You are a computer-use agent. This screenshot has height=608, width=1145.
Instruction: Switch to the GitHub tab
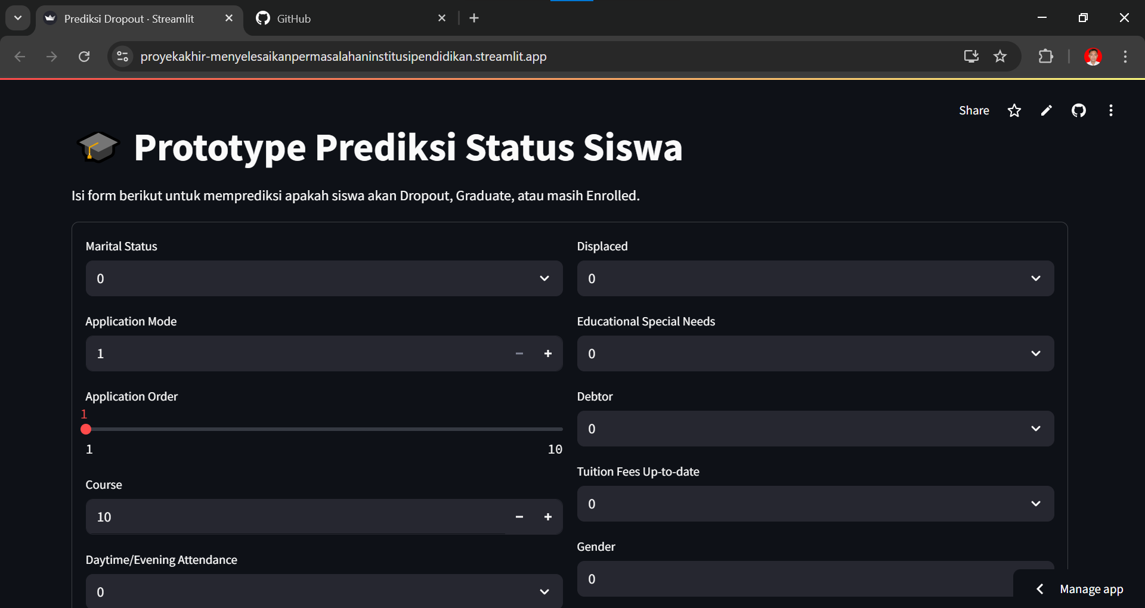click(x=346, y=18)
